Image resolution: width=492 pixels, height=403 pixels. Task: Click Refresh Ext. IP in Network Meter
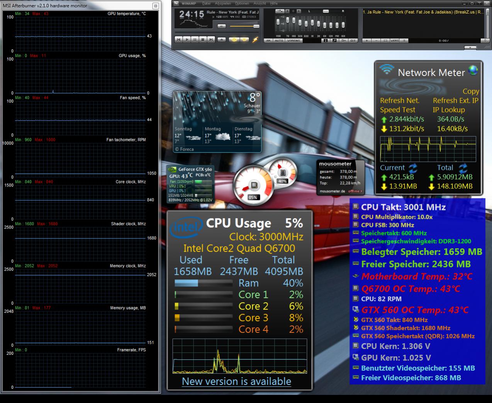click(x=455, y=100)
